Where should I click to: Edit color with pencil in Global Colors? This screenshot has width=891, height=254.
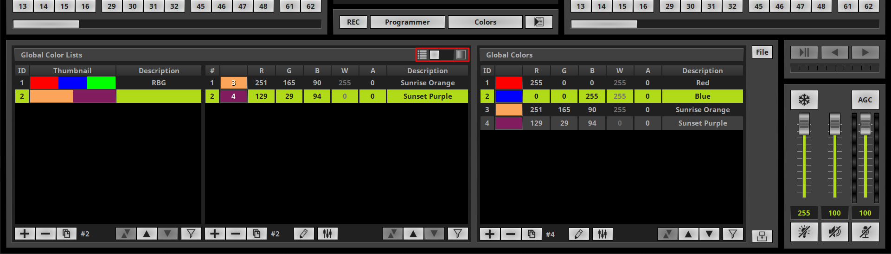tap(579, 234)
